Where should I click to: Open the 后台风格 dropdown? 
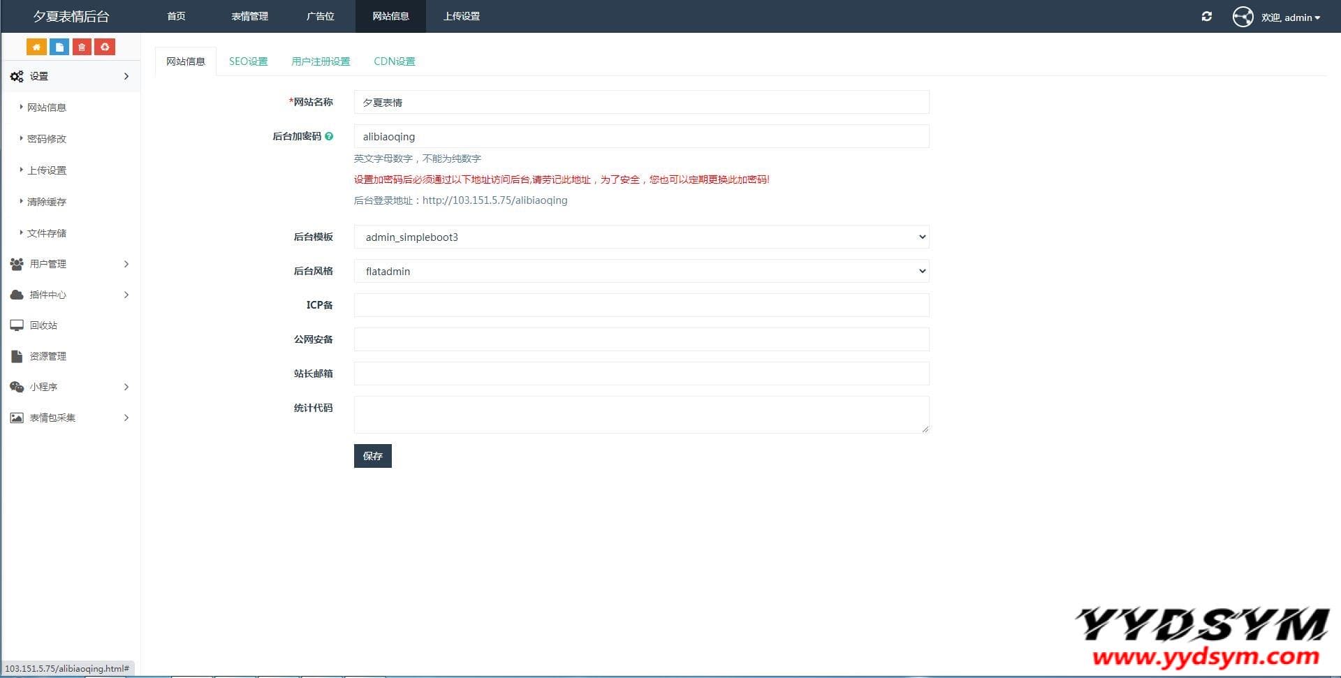(x=641, y=271)
